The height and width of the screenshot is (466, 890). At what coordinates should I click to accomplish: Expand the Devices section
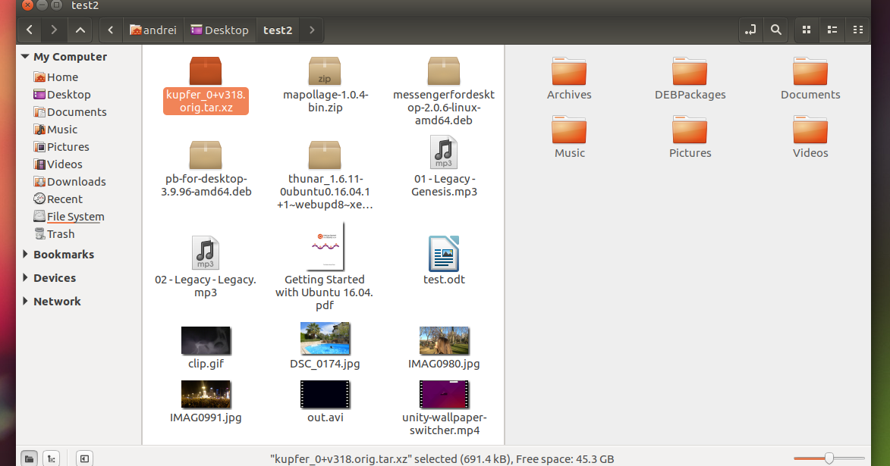pyautogui.click(x=25, y=277)
